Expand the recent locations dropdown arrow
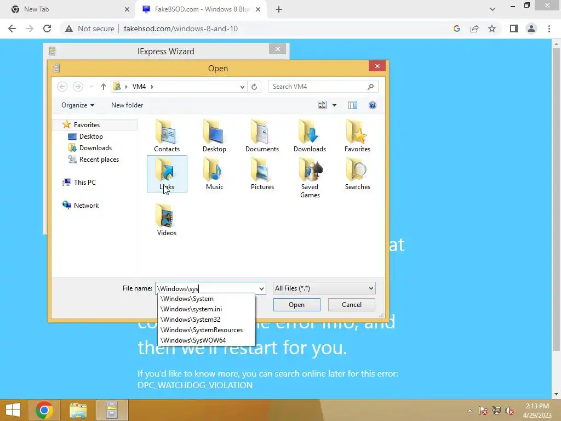This screenshot has width=561, height=421. click(91, 87)
